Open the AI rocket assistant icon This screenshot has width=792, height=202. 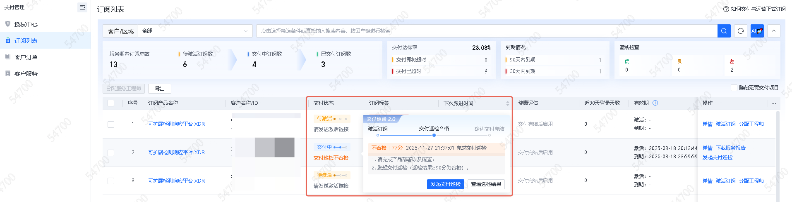757,31
